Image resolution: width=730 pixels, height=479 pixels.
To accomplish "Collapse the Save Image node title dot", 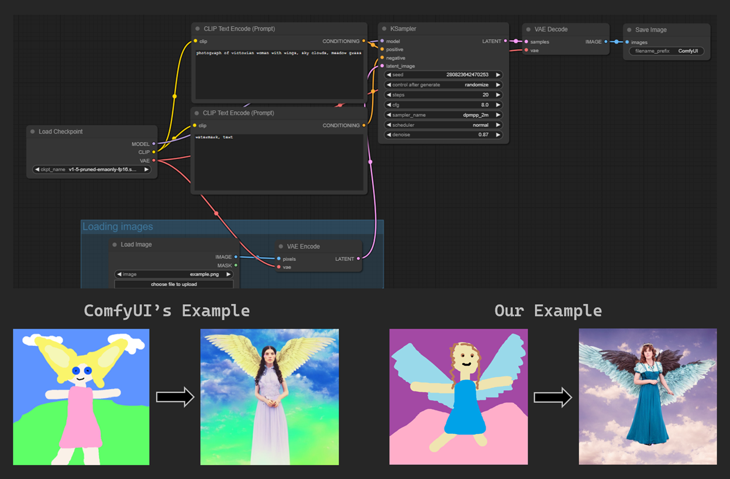I will [629, 30].
